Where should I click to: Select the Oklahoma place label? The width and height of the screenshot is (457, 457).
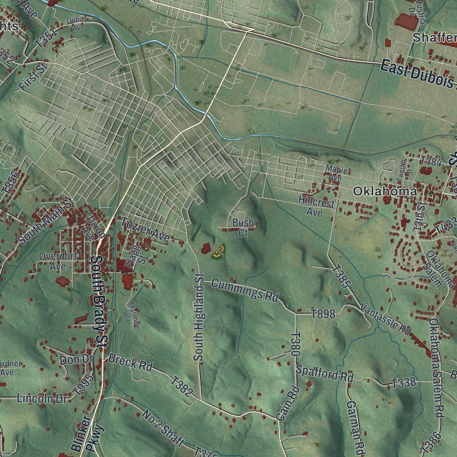click(385, 191)
